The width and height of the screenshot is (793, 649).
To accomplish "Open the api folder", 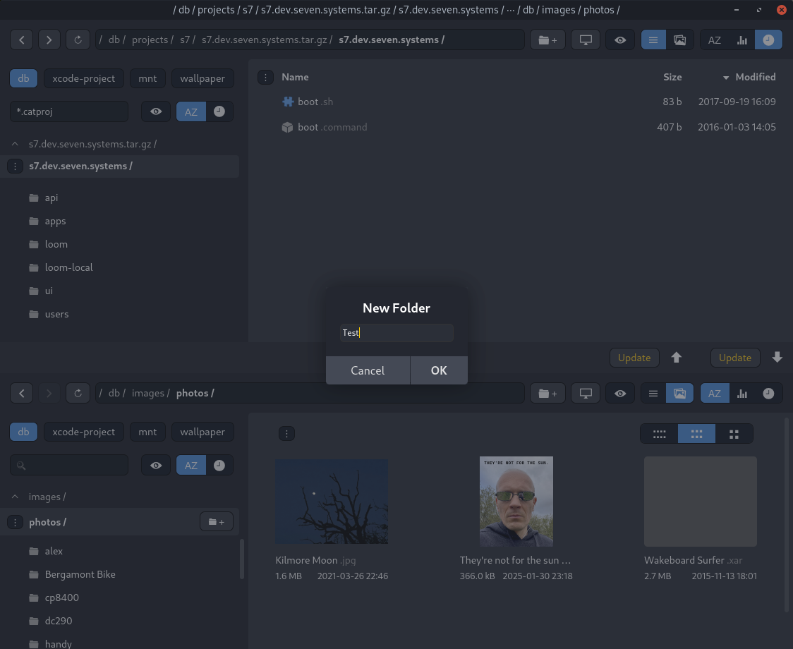I will point(51,198).
